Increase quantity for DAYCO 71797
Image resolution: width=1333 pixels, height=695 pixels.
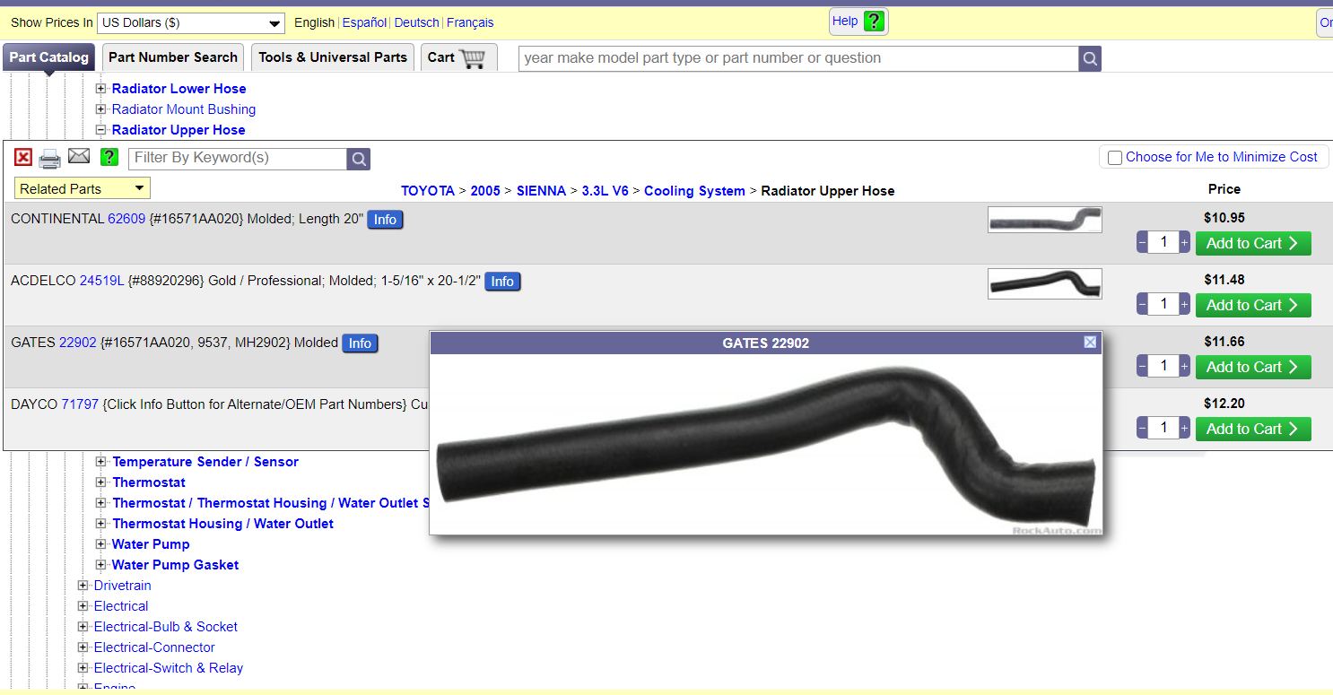[x=1185, y=429]
